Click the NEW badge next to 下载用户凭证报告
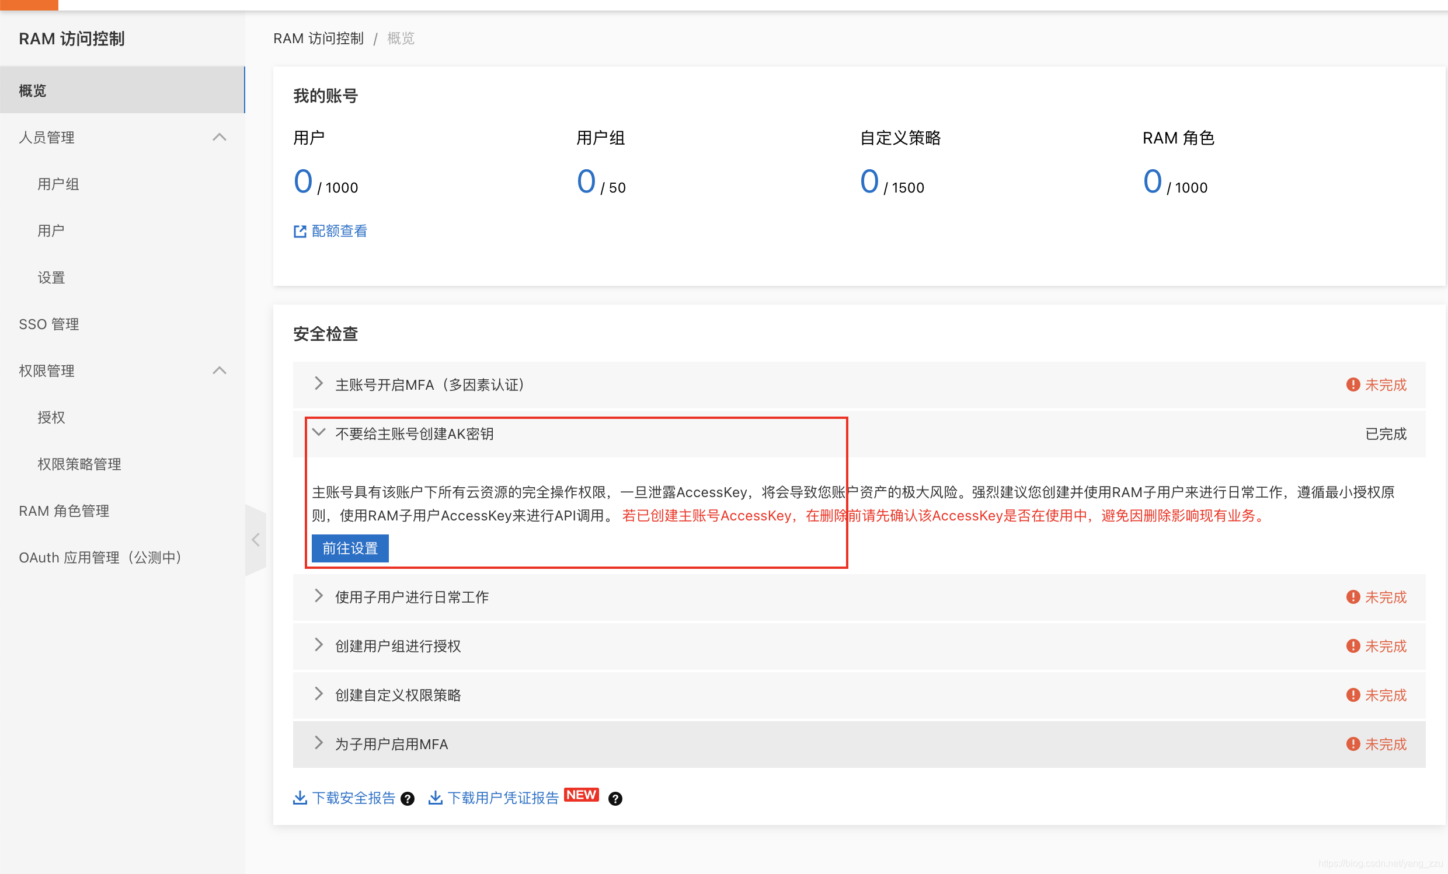The image size is (1448, 874). coord(581,795)
